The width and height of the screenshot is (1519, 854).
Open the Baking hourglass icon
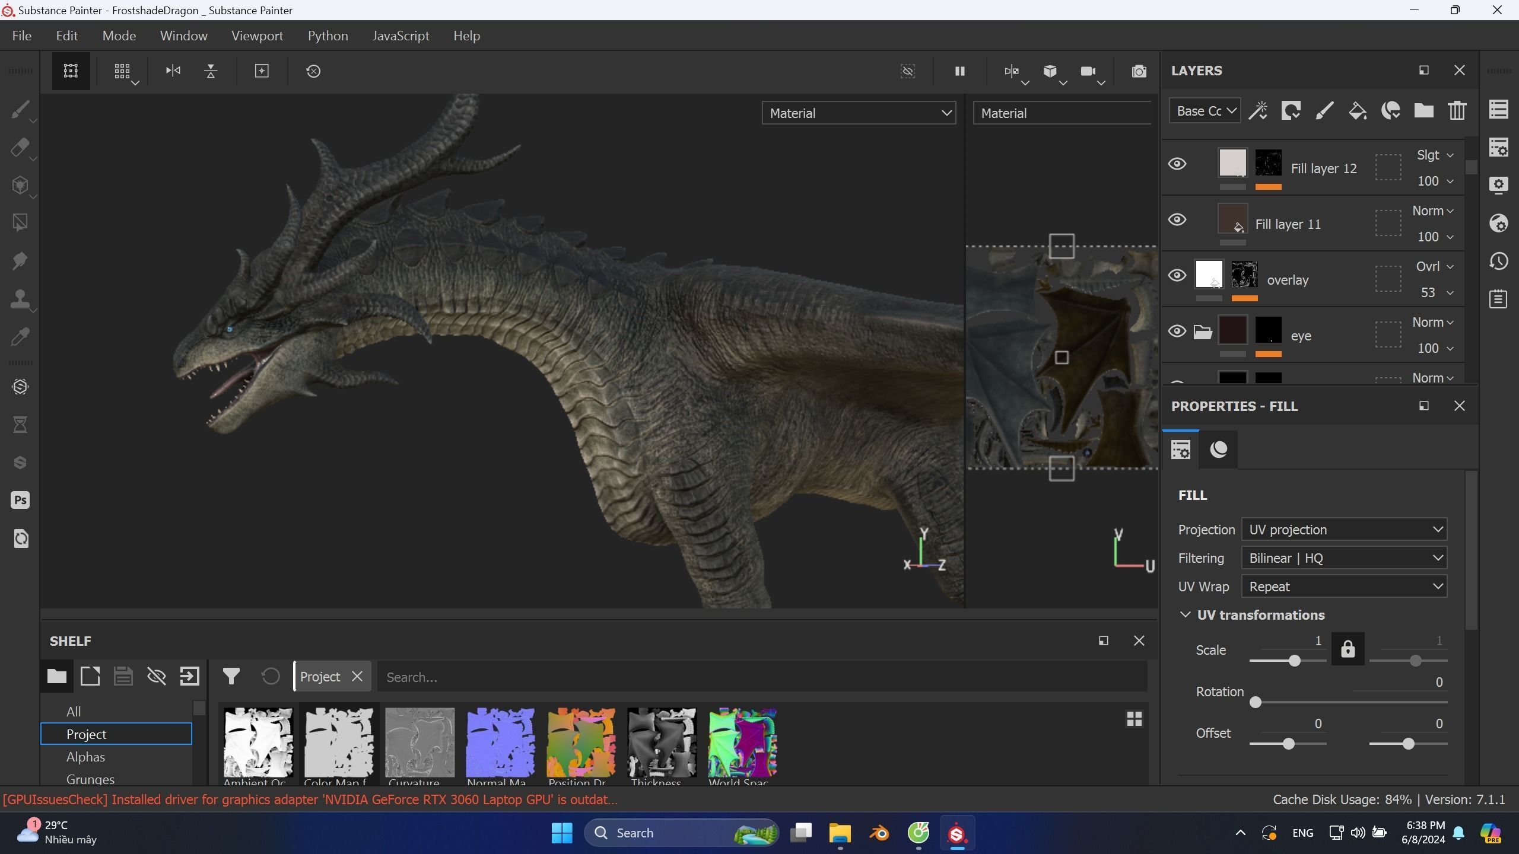click(20, 425)
